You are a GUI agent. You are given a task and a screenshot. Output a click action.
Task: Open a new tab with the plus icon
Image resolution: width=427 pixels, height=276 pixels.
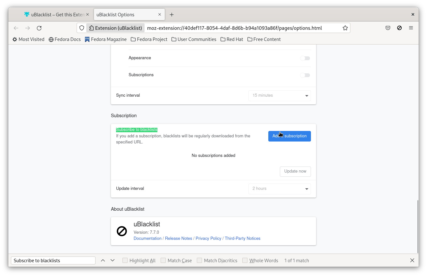tap(172, 15)
